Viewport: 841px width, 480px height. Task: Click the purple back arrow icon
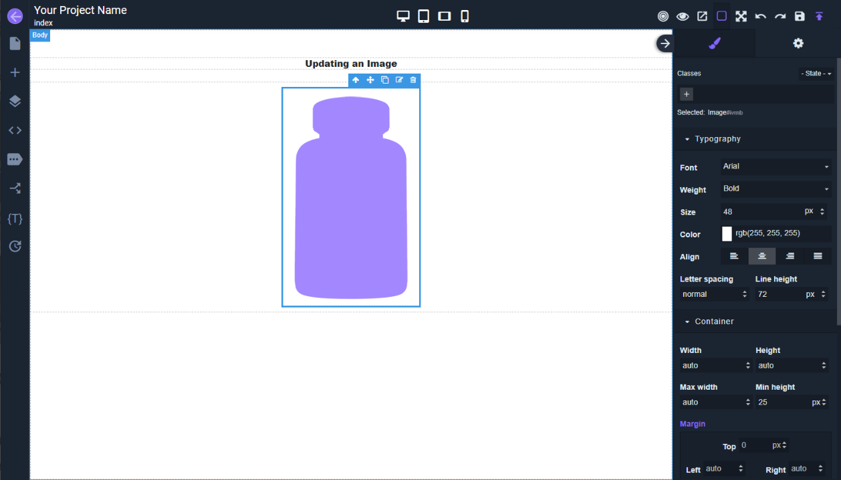pos(15,15)
